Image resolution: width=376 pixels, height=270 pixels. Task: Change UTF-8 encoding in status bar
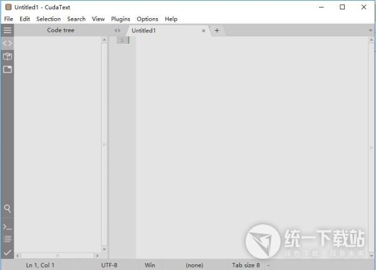tap(109, 265)
